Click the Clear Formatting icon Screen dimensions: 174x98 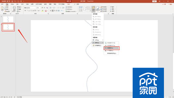[x=47, y=8]
